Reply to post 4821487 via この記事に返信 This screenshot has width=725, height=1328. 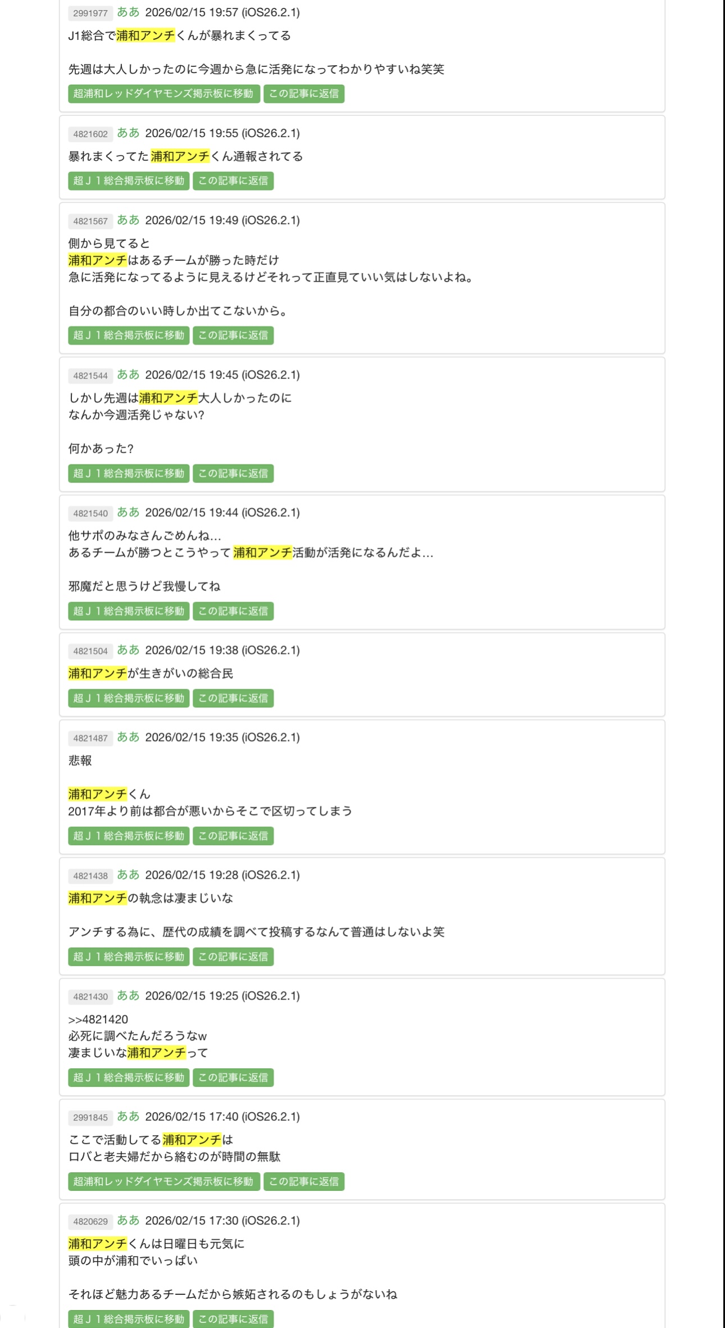pos(233,836)
